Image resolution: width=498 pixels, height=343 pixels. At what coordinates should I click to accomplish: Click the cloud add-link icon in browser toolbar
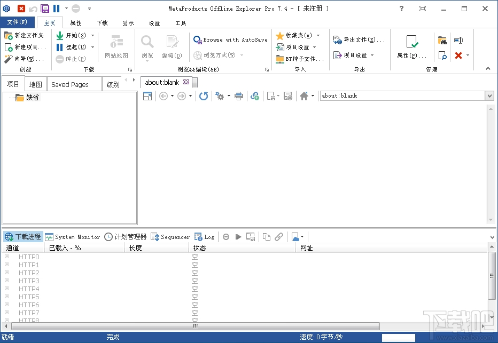tap(255, 95)
